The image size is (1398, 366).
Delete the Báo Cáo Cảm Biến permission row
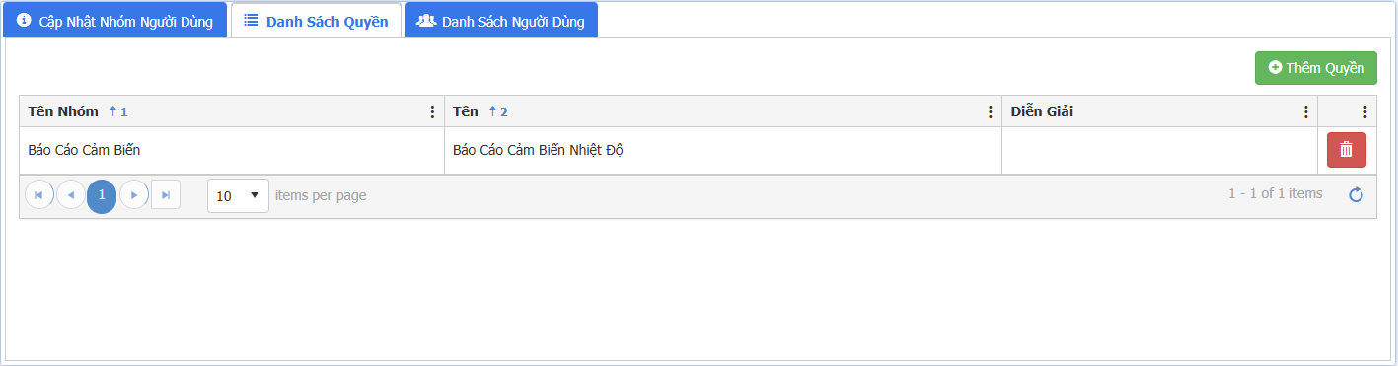click(1347, 150)
